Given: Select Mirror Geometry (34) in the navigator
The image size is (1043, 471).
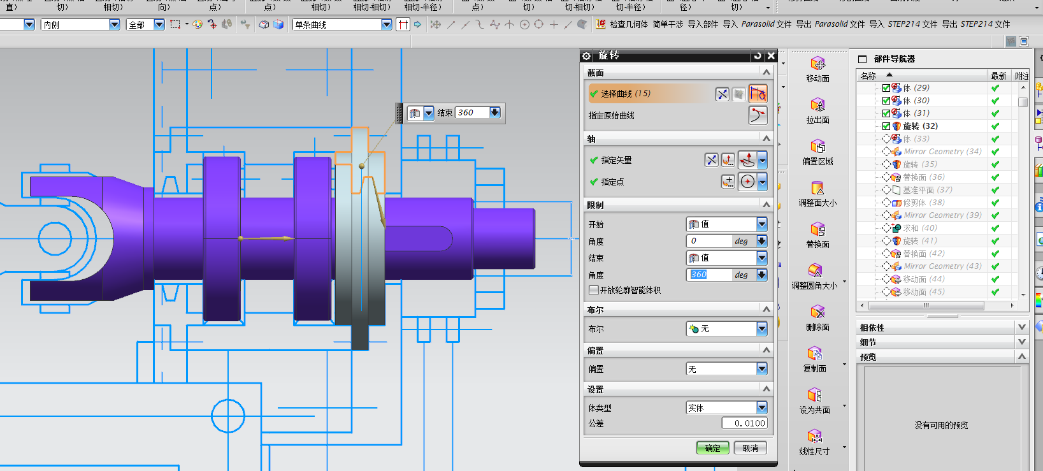Looking at the screenshot, I should click(942, 152).
